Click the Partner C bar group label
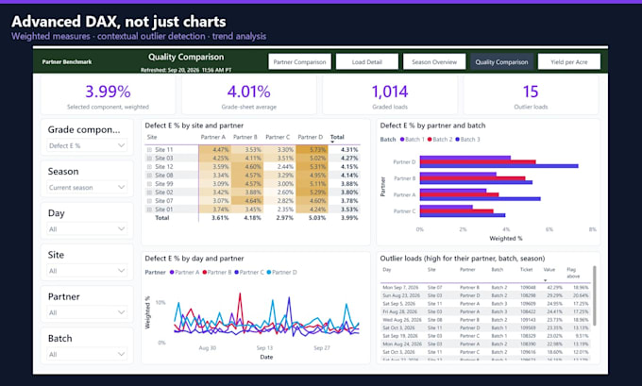Viewport: 642px width, 386px height. [404, 211]
